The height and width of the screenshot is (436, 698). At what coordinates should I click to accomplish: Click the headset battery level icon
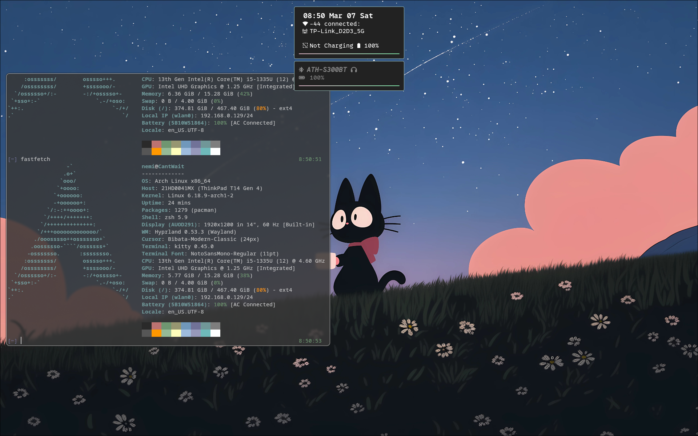tap(302, 78)
